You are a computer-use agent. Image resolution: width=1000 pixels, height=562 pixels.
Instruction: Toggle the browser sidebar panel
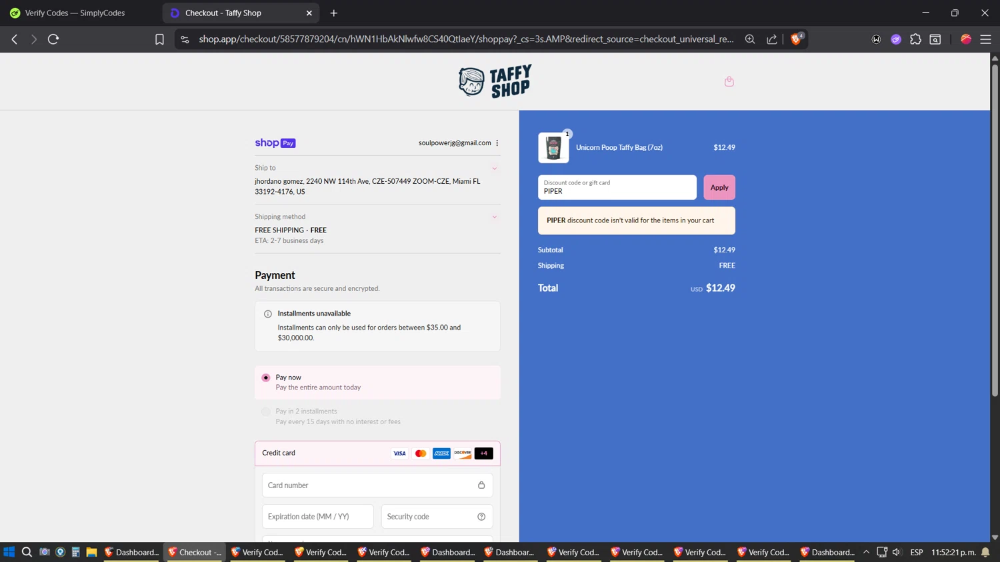pos(935,39)
